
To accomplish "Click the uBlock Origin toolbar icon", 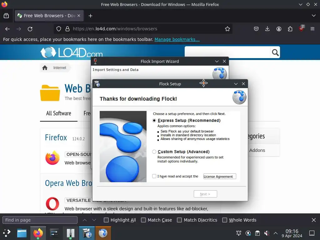I will 302,28.
